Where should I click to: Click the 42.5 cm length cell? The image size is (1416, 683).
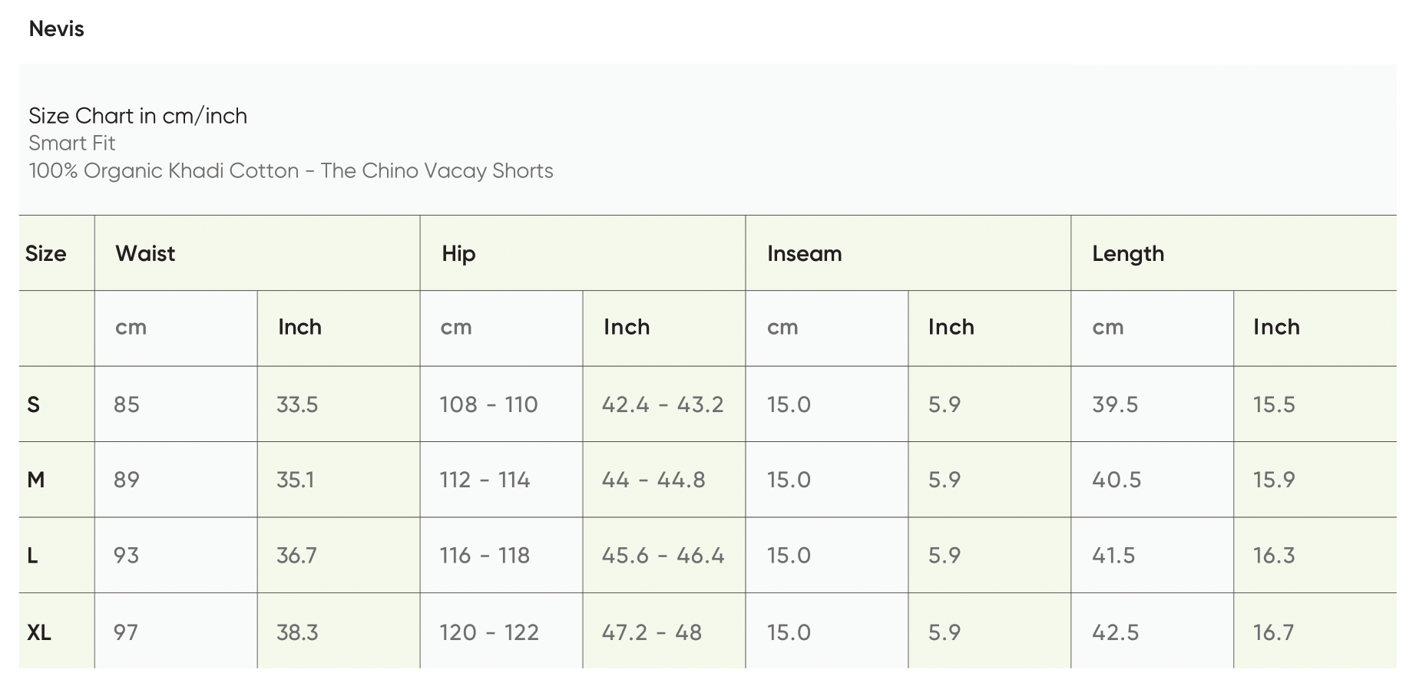tap(1115, 633)
